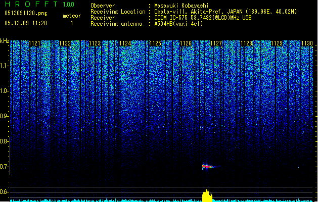Image resolution: width=318 pixels, height=202 pixels.
Task: Click the yellow signal intensity peak
Action: pos(207,195)
